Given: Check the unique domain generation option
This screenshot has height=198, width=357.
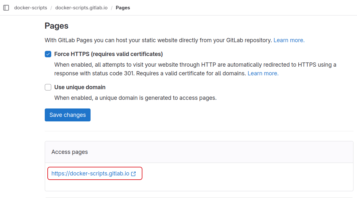Looking at the screenshot, I should 48,87.
